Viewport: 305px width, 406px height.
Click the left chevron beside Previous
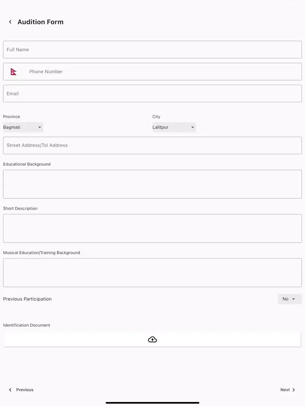click(10, 390)
